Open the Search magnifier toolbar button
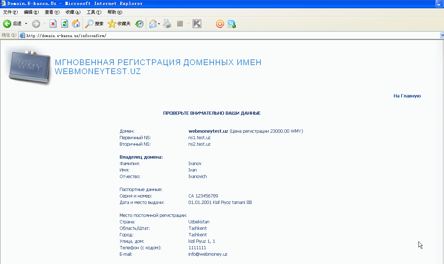Screen dimensions: 444x264 point(94,24)
